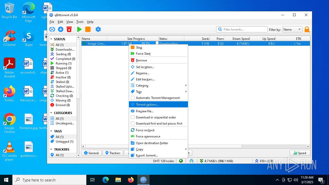329x185 pixels.
Task: Enable Download in sequential order
Action: tap(133, 117)
